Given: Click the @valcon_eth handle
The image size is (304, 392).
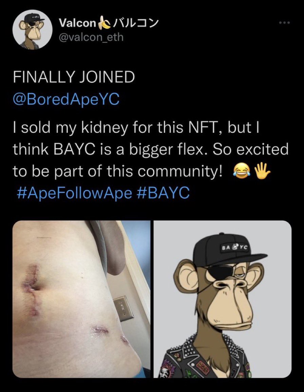Looking at the screenshot, I should [91, 37].
